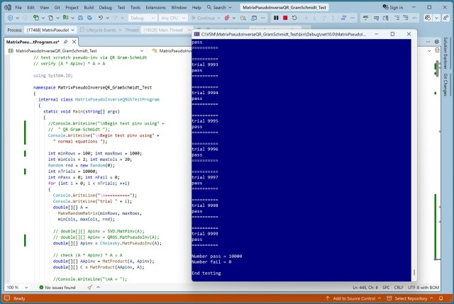Open the Extensions menu
This screenshot has height=304, width=454.
pos(157,7)
